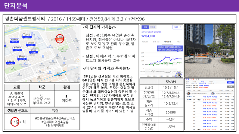Click the apartment complex fountain photo
Screen dimensions: 239x134
(209, 51)
